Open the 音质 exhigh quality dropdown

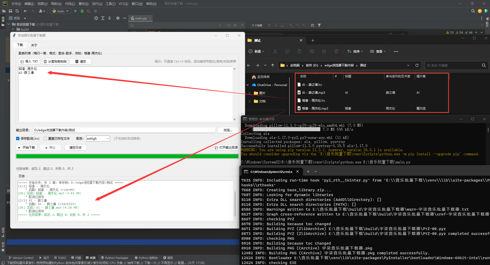point(98,139)
